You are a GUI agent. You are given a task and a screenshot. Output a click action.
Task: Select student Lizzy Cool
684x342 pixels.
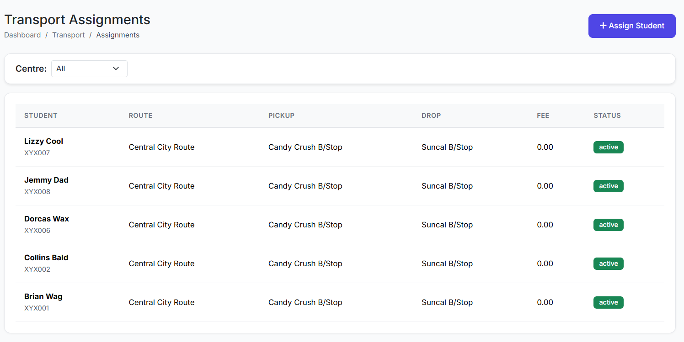tap(43, 142)
